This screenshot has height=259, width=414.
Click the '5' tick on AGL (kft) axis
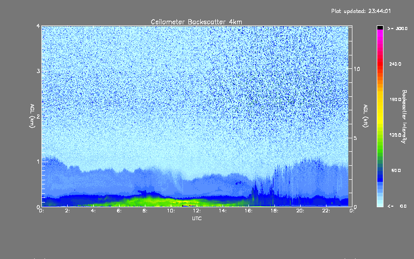tap(356, 138)
